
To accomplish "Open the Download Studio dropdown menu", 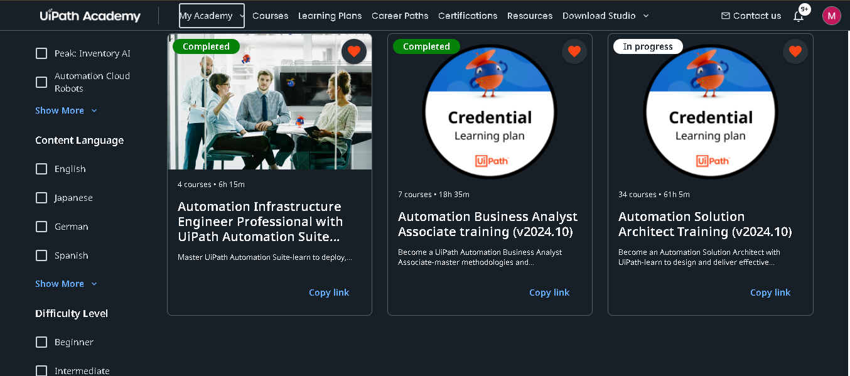I will [x=606, y=16].
